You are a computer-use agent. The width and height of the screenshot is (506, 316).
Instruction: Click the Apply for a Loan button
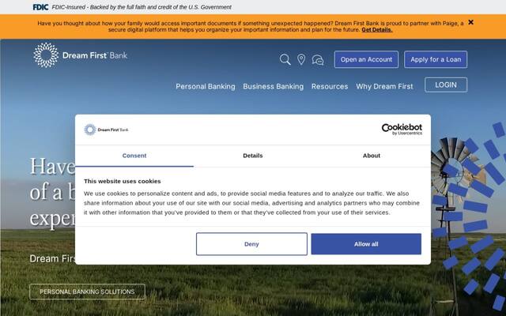pos(436,59)
